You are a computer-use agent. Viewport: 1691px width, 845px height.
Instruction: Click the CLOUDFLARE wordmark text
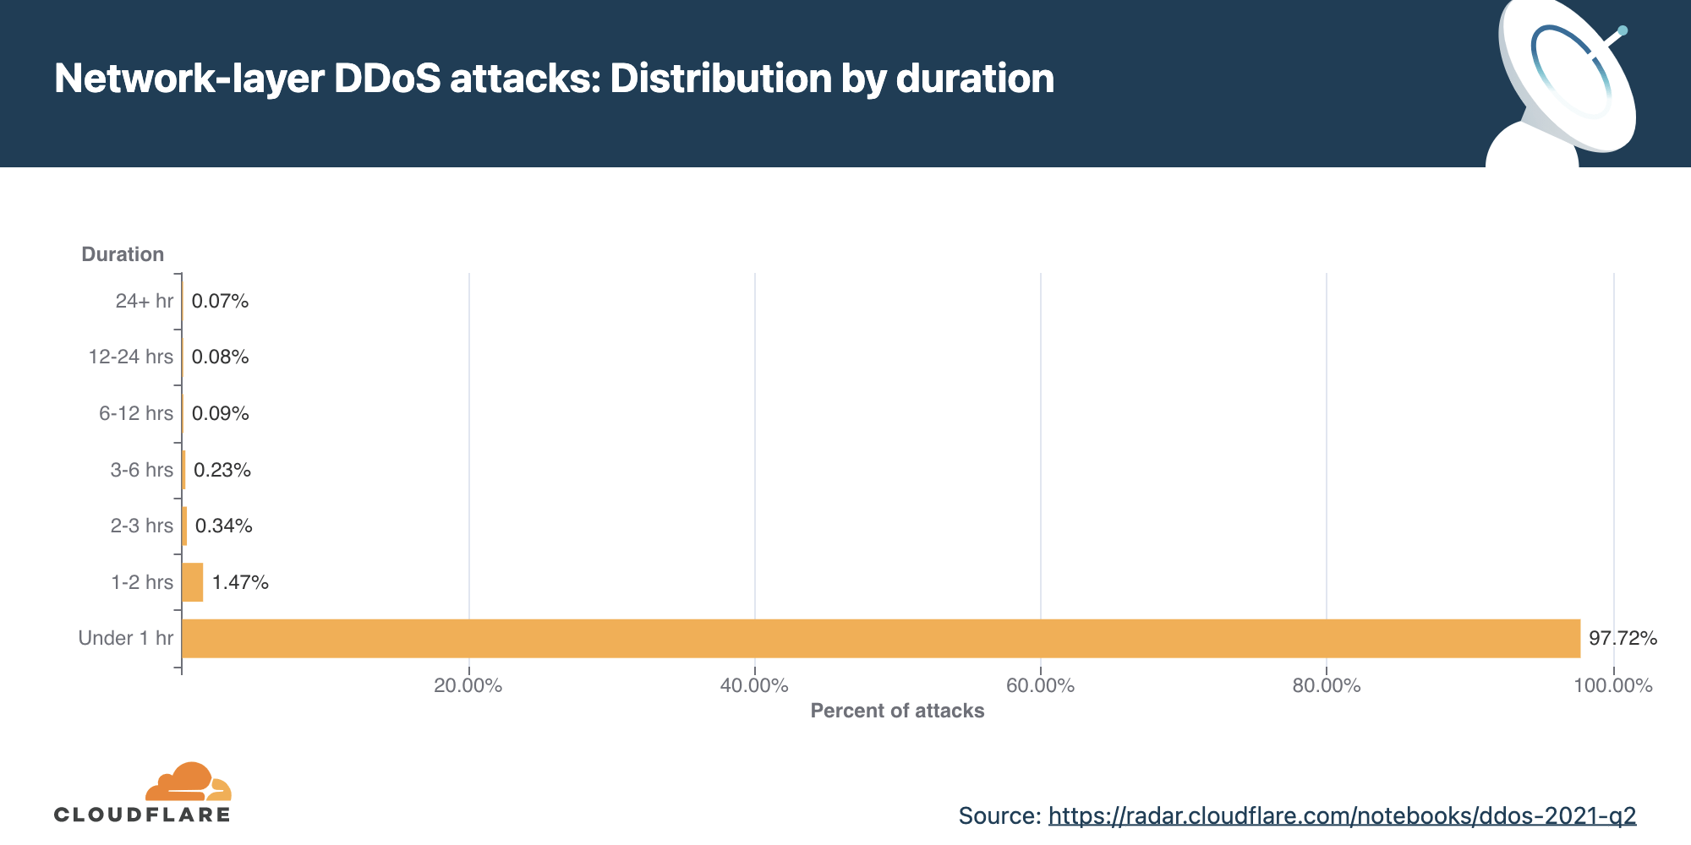click(142, 815)
